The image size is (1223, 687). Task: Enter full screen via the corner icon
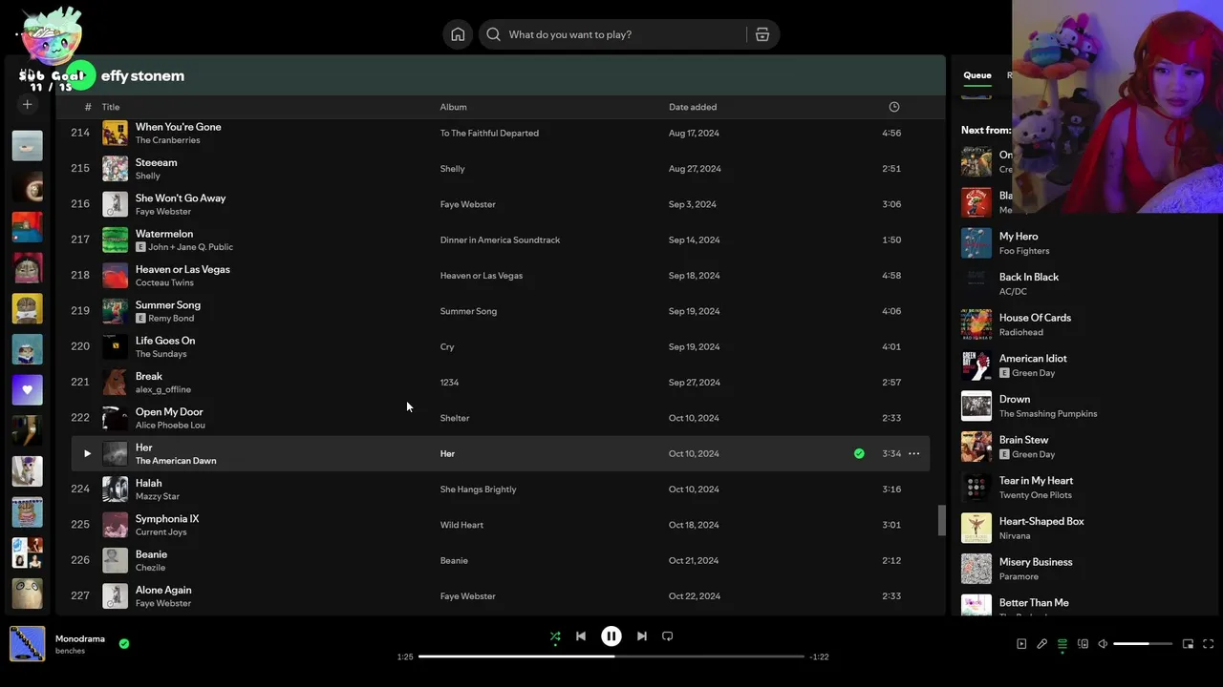pos(1209,644)
